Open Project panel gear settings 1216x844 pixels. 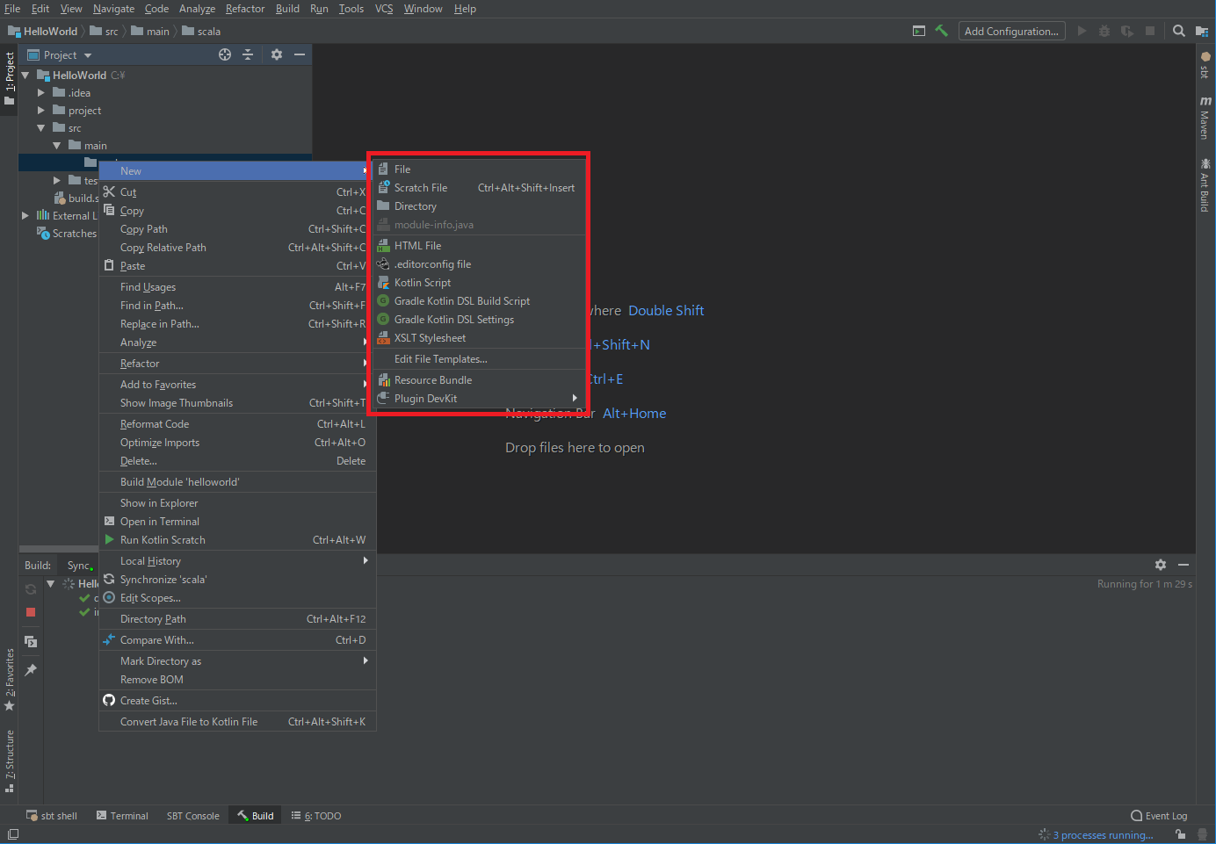(x=277, y=54)
